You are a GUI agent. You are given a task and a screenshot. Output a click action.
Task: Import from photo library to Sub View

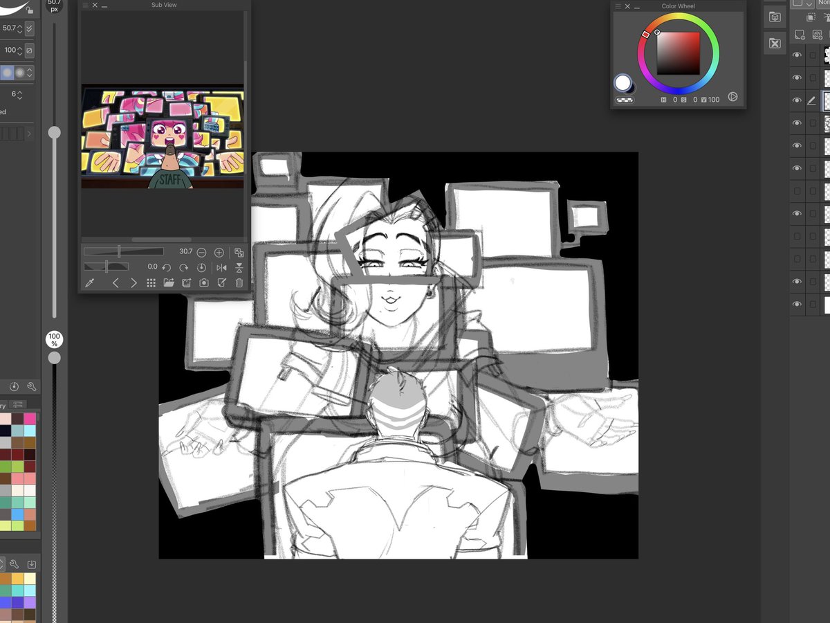tap(186, 282)
